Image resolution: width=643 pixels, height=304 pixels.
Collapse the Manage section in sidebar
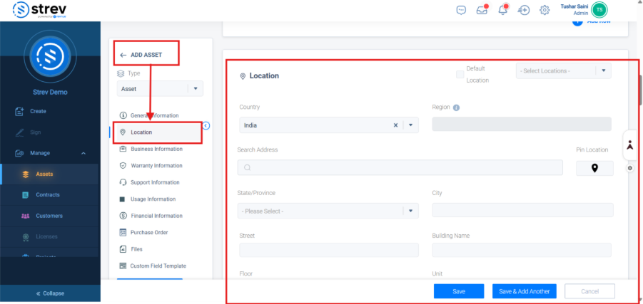coord(83,153)
